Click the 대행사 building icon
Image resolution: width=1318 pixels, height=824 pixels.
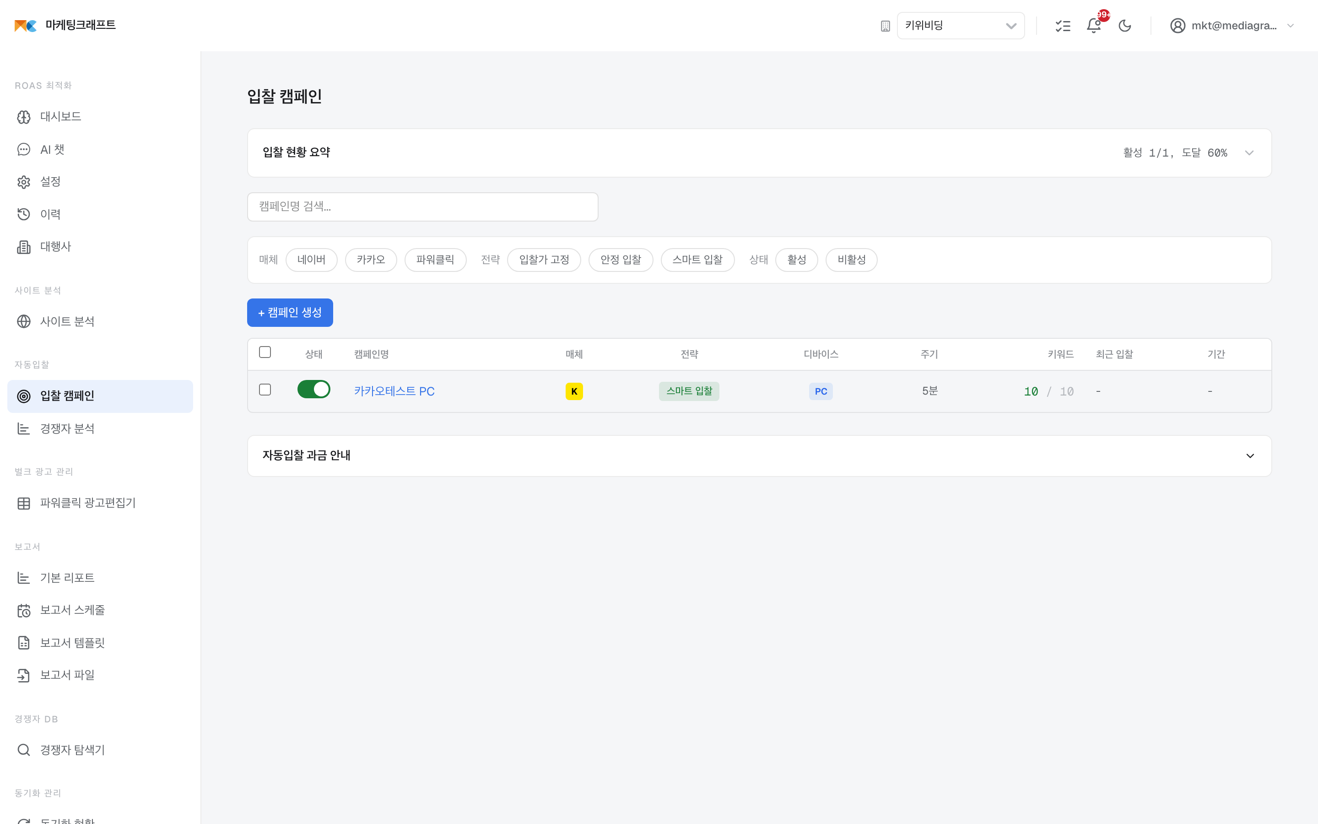tap(24, 247)
